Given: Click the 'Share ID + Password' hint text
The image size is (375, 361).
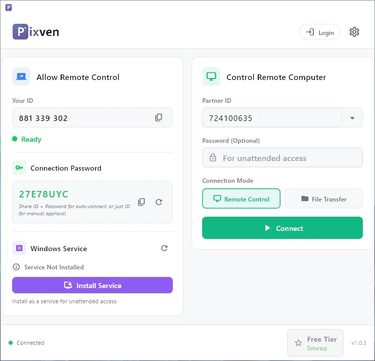Looking at the screenshot, I should click(74, 210).
